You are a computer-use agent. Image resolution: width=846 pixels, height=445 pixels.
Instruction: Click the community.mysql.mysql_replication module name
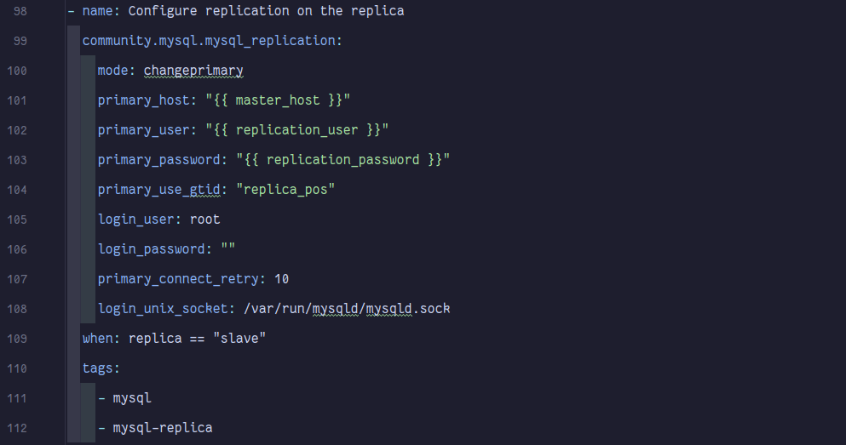[210, 41]
